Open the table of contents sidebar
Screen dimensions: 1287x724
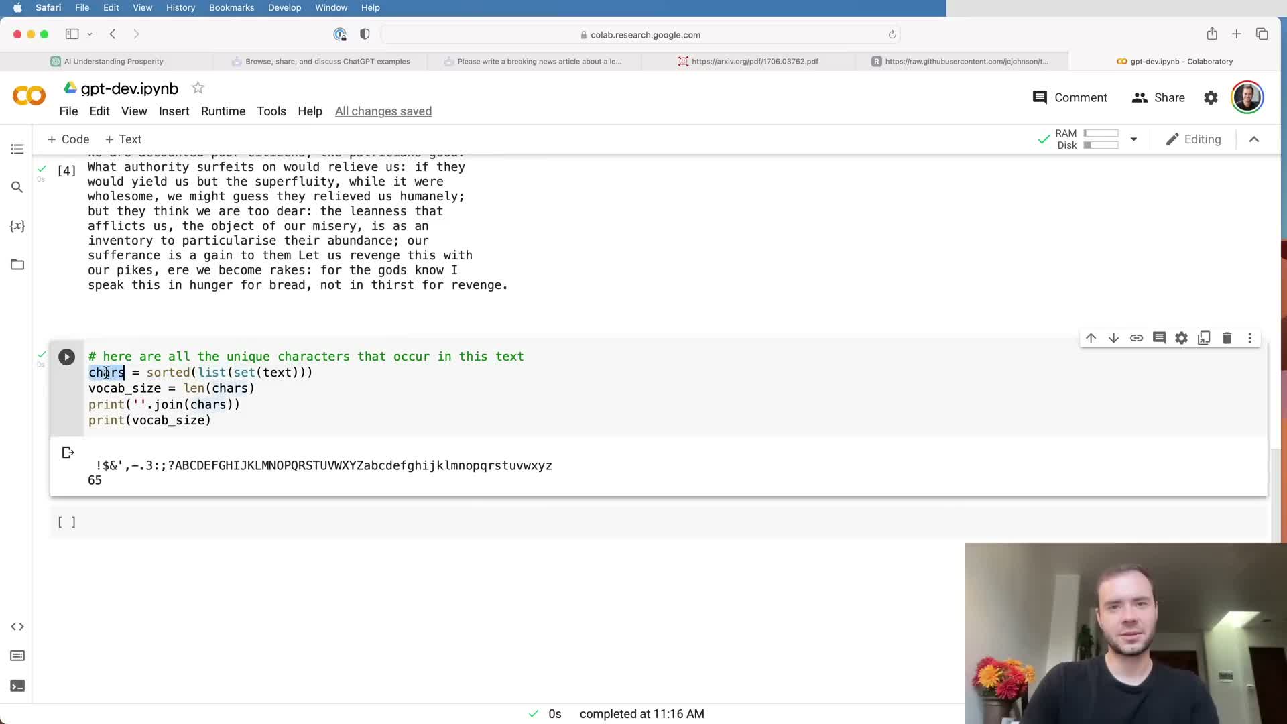point(17,149)
